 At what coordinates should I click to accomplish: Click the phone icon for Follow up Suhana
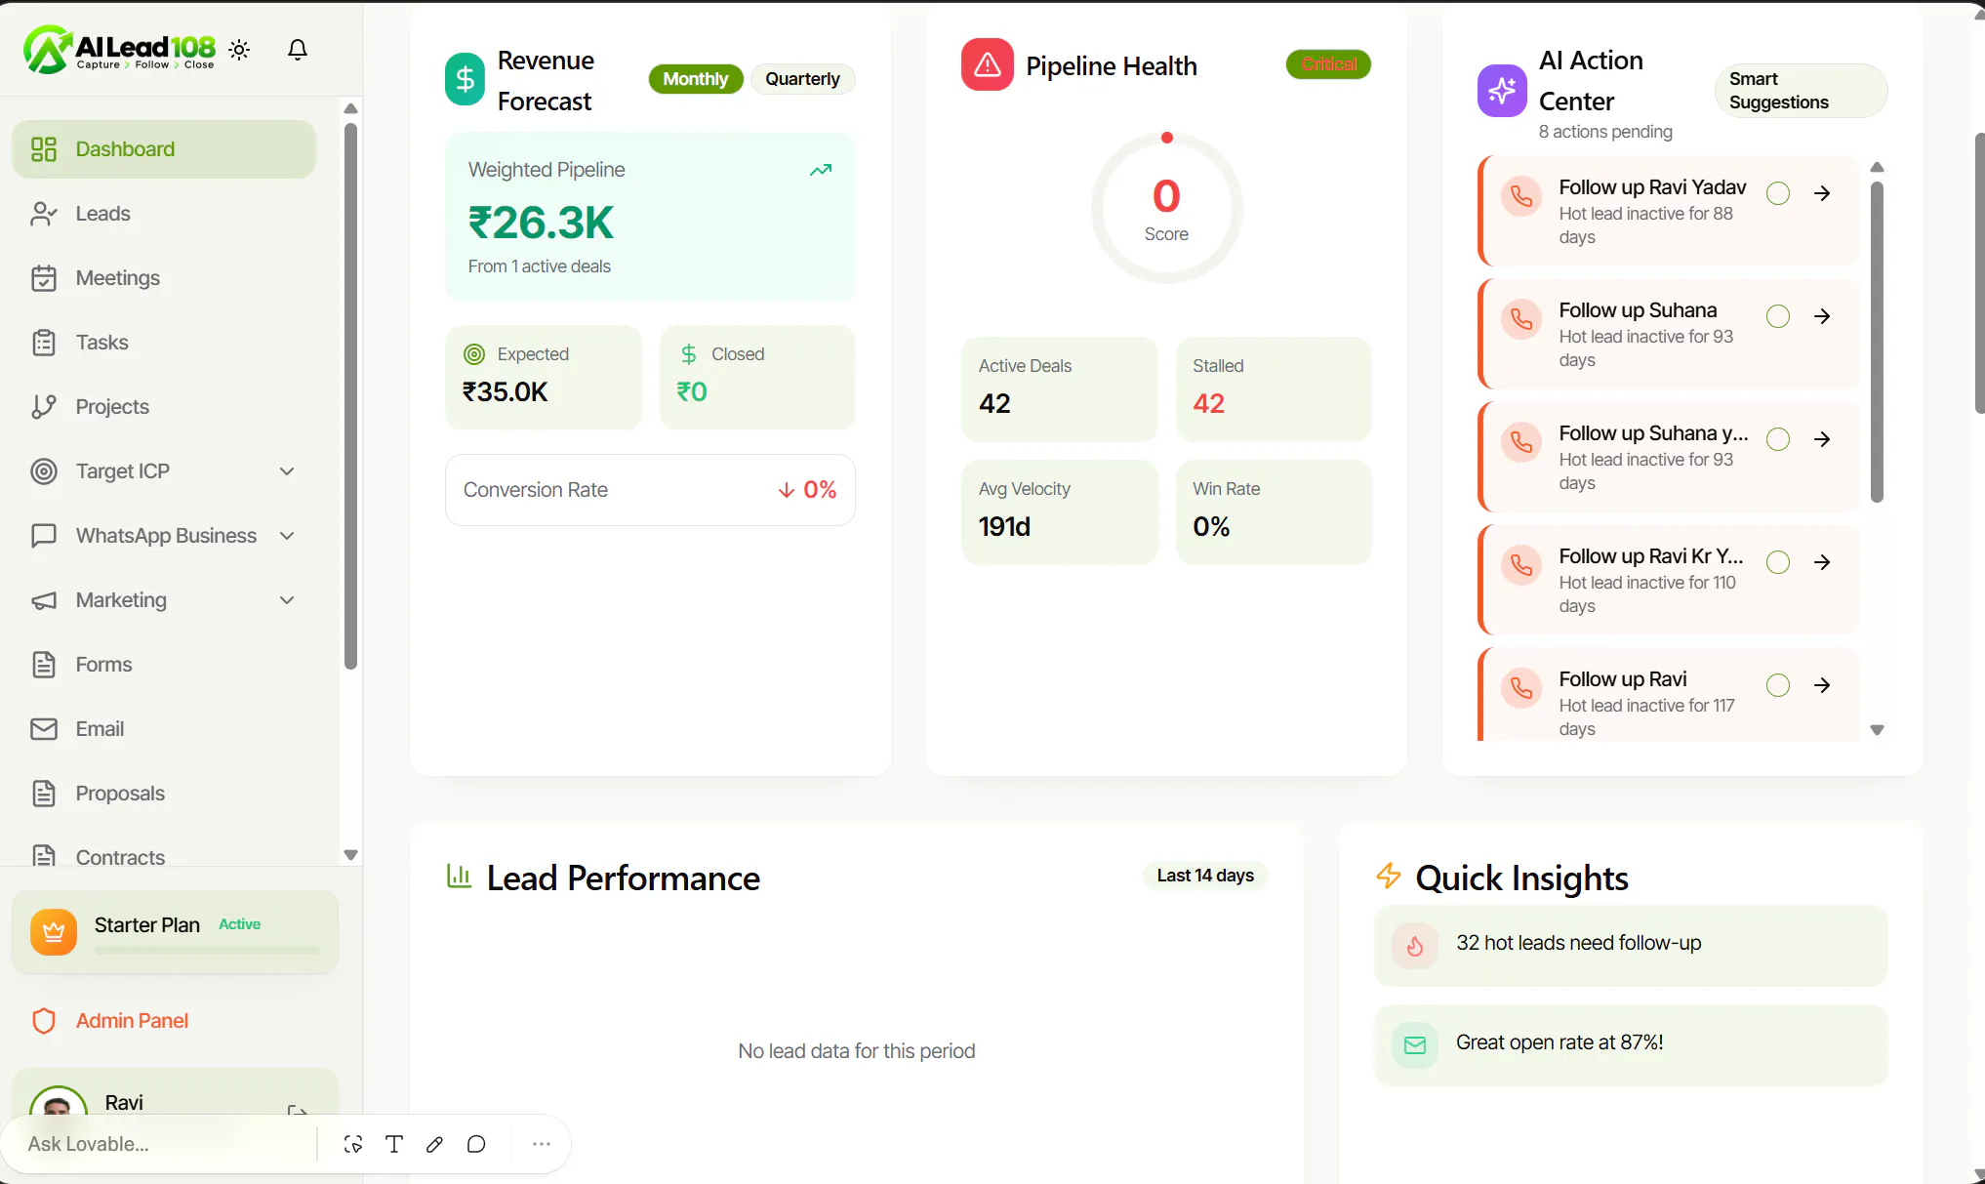(1521, 319)
